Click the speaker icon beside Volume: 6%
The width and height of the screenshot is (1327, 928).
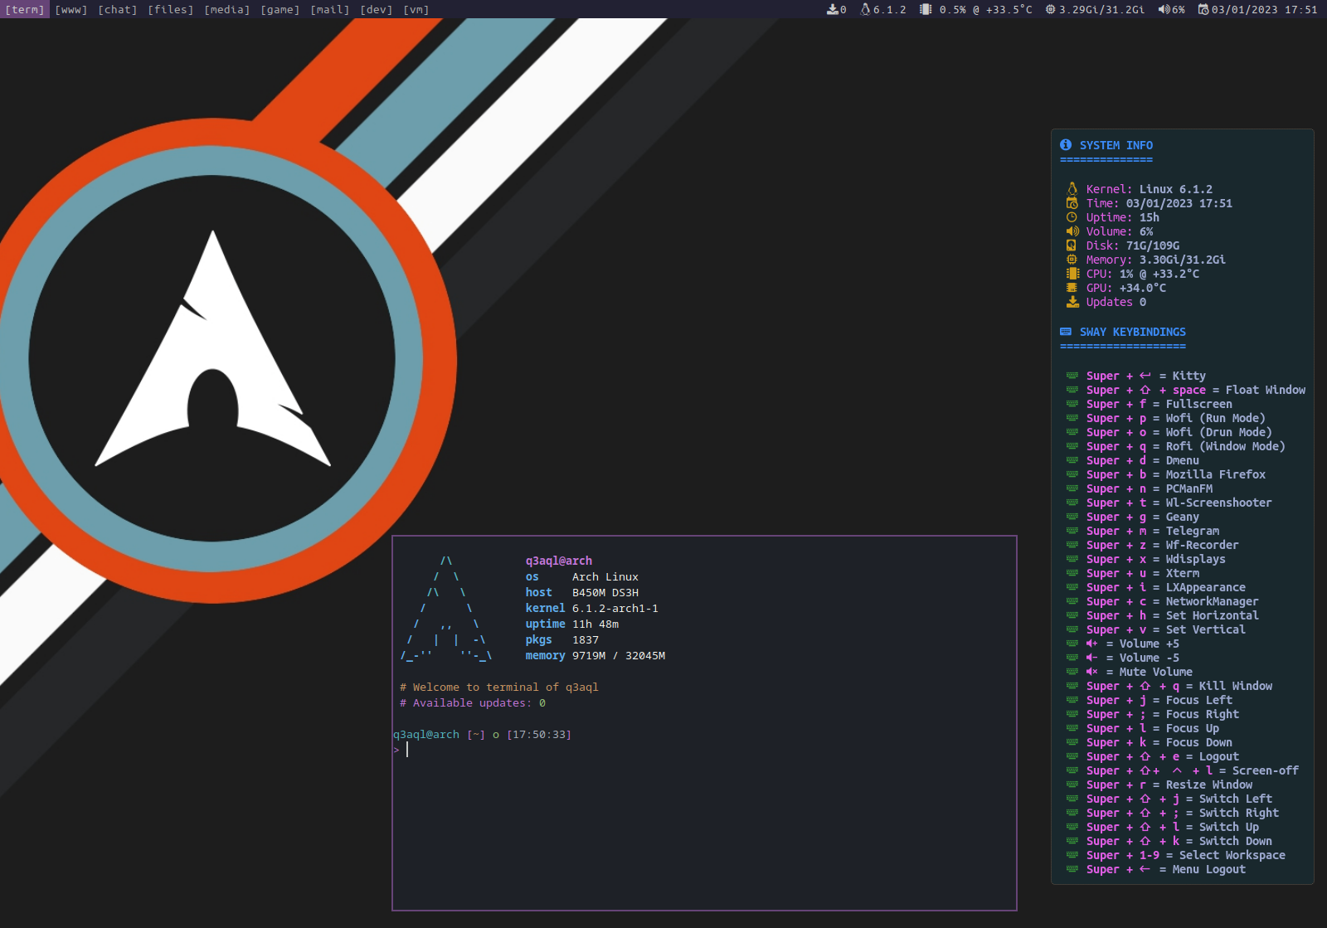click(1072, 231)
